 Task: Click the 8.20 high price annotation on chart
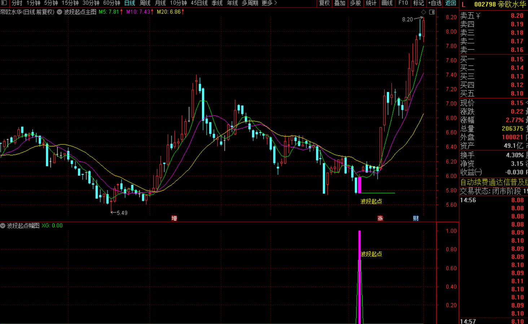[408, 19]
